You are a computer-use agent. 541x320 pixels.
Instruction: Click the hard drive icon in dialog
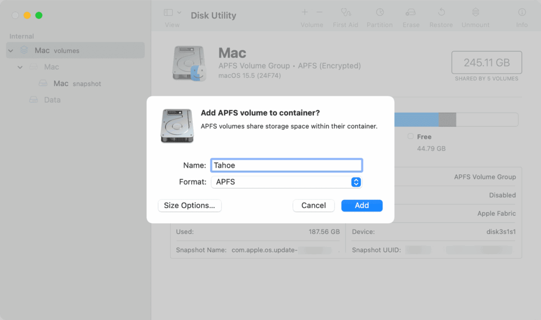pyautogui.click(x=177, y=126)
